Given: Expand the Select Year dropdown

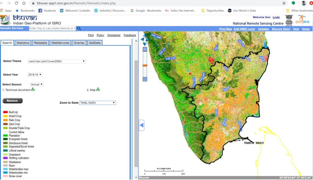Looking at the screenshot, I should click(x=35, y=75).
